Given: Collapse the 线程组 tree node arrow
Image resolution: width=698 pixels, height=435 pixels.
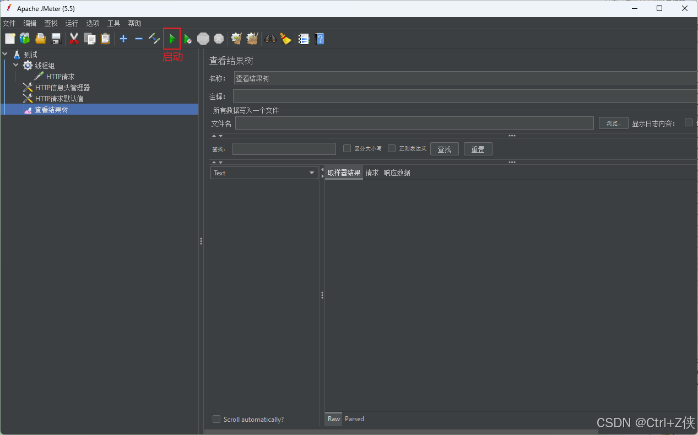Looking at the screenshot, I should click(x=16, y=66).
